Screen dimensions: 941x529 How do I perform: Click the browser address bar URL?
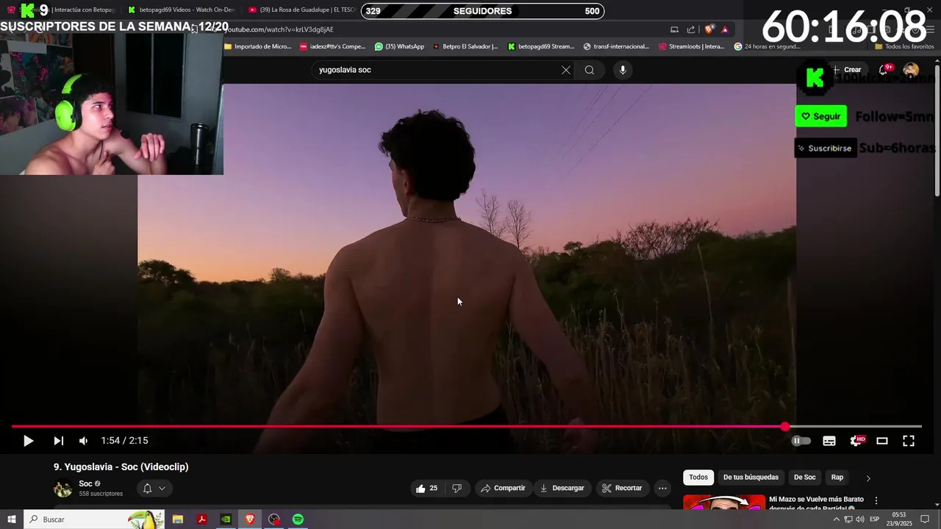(x=279, y=29)
